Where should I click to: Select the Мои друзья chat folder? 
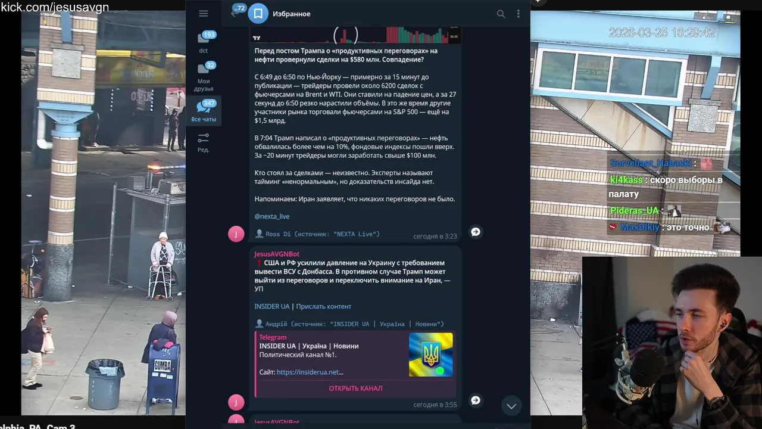204,77
